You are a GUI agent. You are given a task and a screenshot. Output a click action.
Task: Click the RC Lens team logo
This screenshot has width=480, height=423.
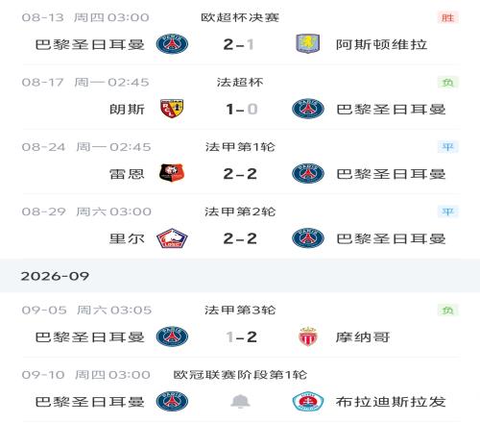pyautogui.click(x=172, y=109)
